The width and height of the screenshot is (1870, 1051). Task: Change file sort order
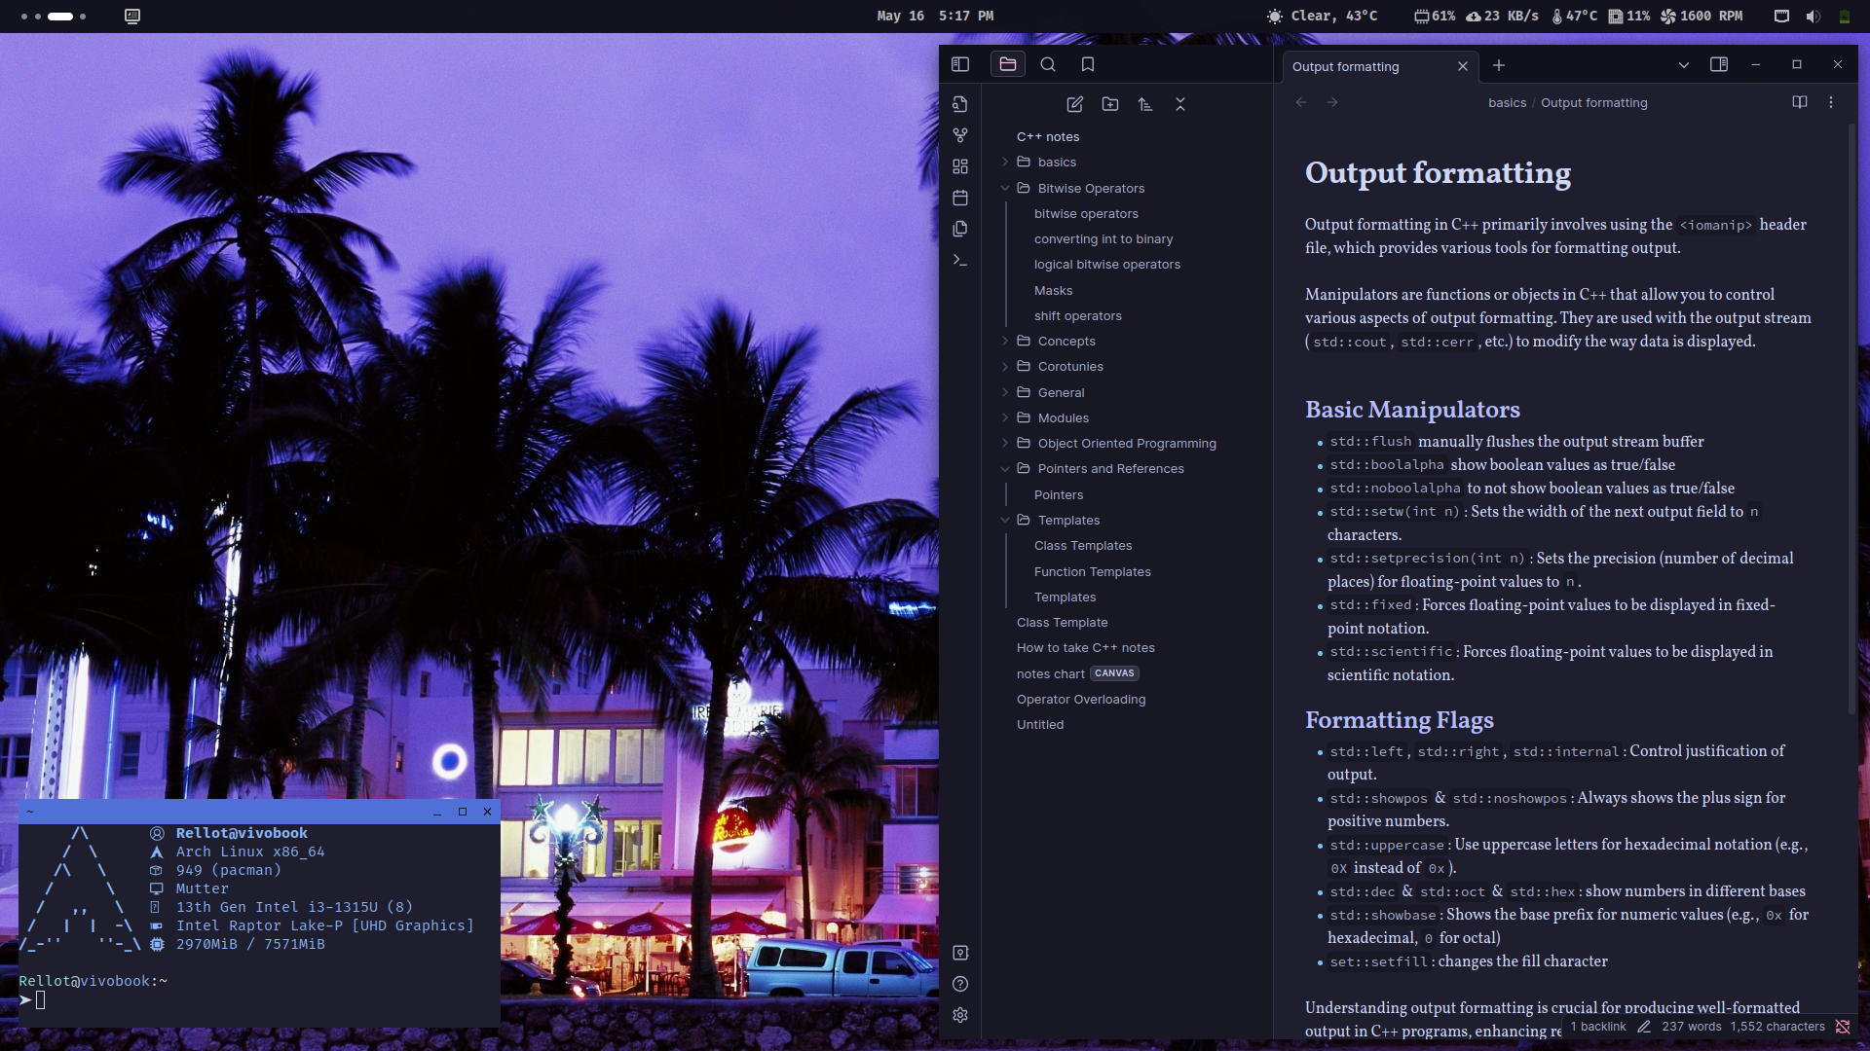(1145, 104)
